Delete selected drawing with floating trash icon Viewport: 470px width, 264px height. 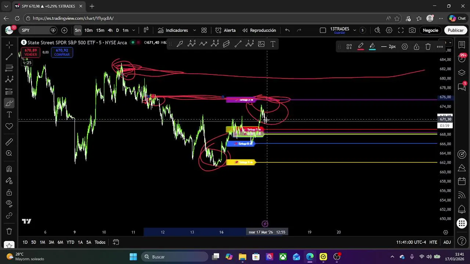[428, 47]
